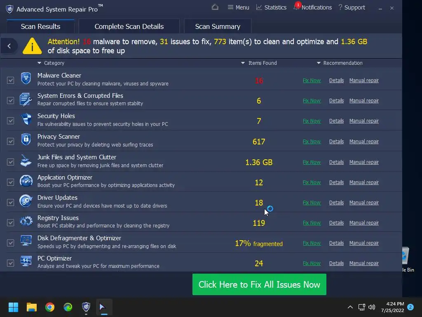Click the yellow warning triangle icon
The width and height of the screenshot is (422, 317).
[32, 46]
